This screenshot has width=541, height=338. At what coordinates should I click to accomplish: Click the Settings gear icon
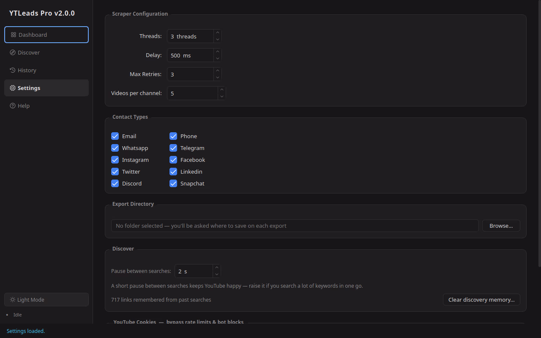coord(13,88)
